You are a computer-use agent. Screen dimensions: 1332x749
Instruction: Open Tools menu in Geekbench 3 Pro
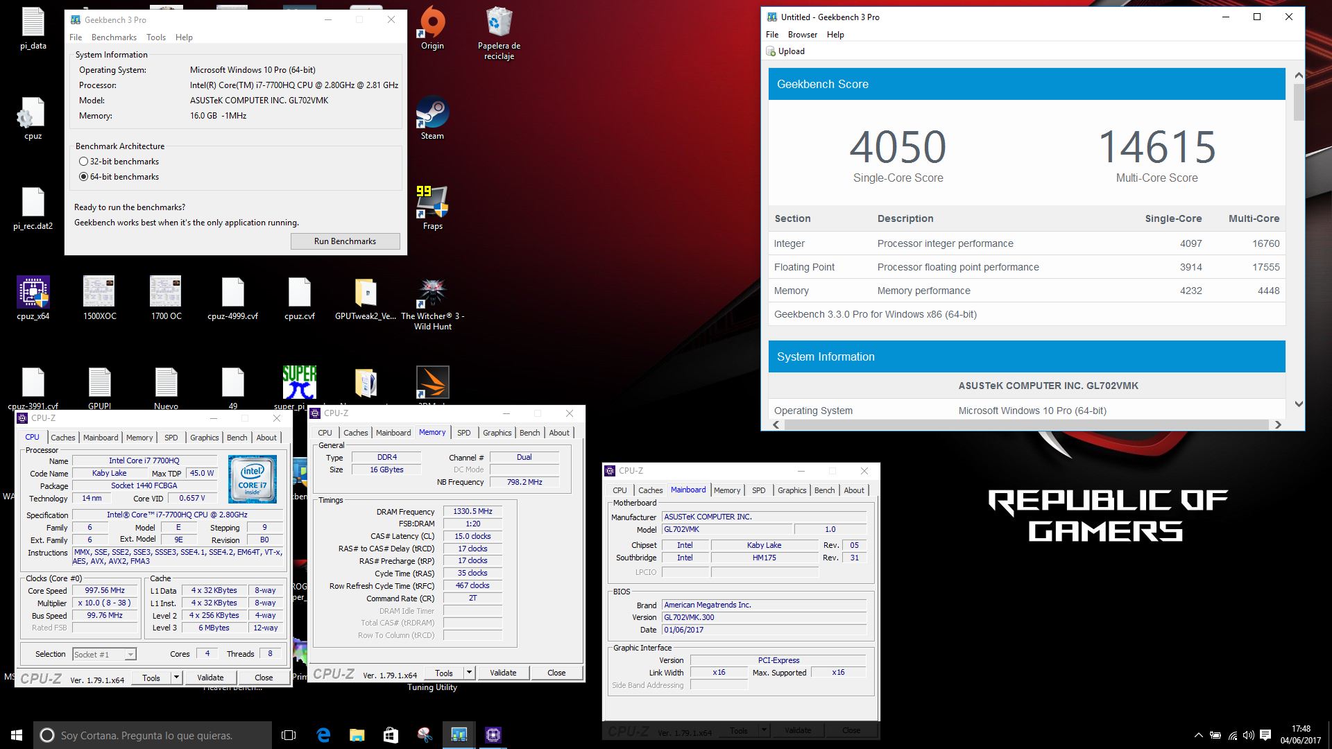pos(156,37)
